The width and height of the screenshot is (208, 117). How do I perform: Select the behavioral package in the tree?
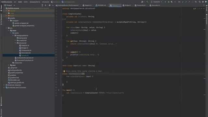(x=23, y=38)
